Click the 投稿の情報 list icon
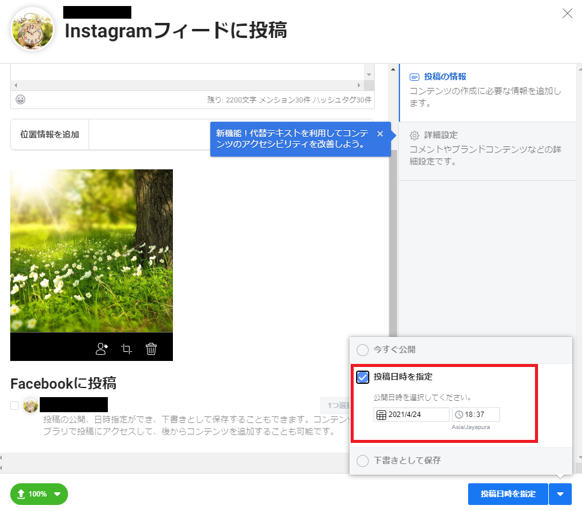Screen dimensions: 582x511 415,77
